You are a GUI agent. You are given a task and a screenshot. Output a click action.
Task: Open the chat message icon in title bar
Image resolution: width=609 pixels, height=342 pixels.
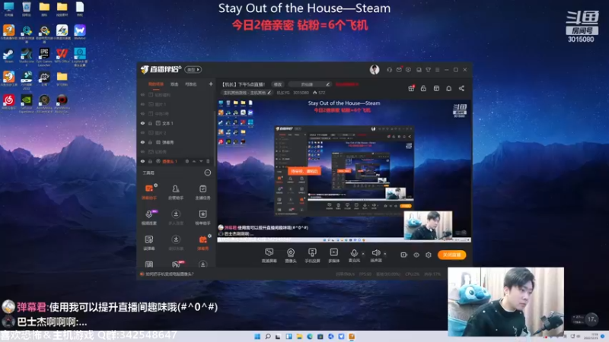point(408,70)
